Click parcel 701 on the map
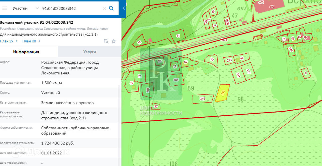 pos(148,90)
